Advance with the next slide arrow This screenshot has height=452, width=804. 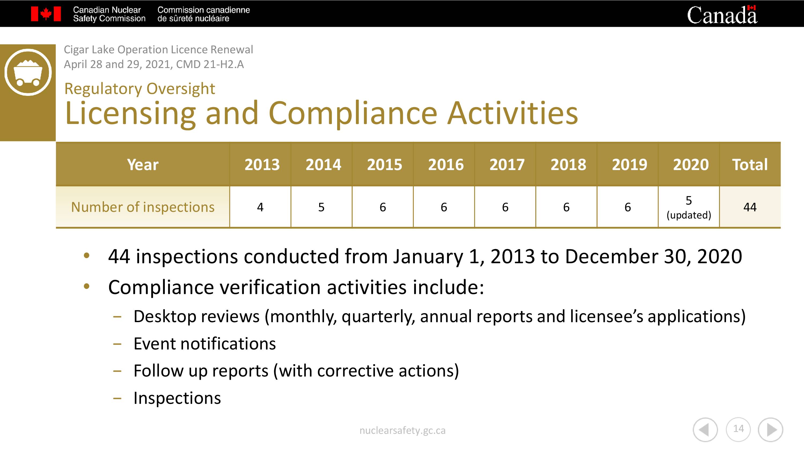tap(770, 430)
